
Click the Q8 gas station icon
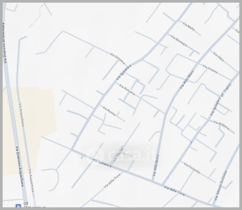pos(17,206)
